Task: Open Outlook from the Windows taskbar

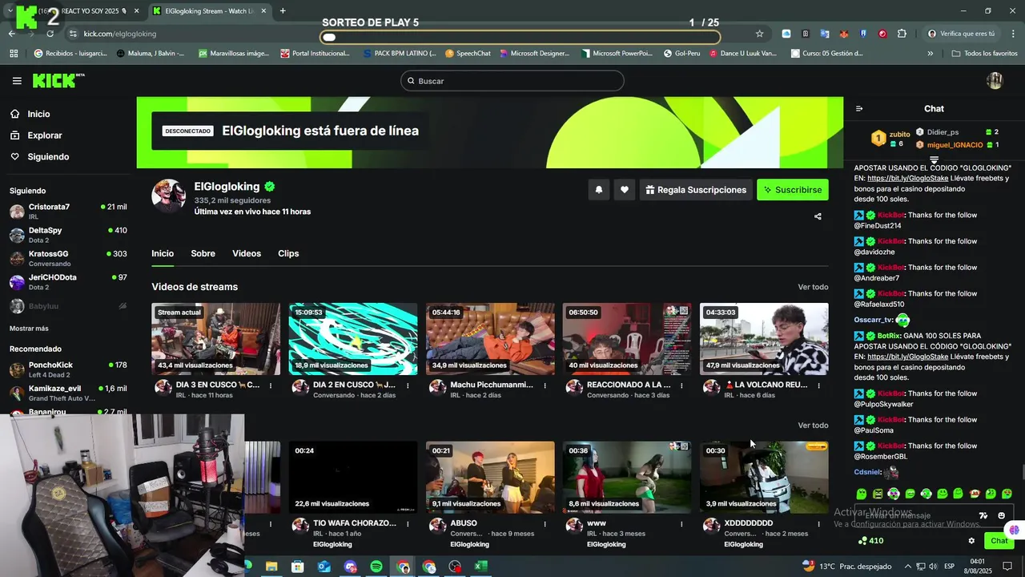Action: point(324,567)
